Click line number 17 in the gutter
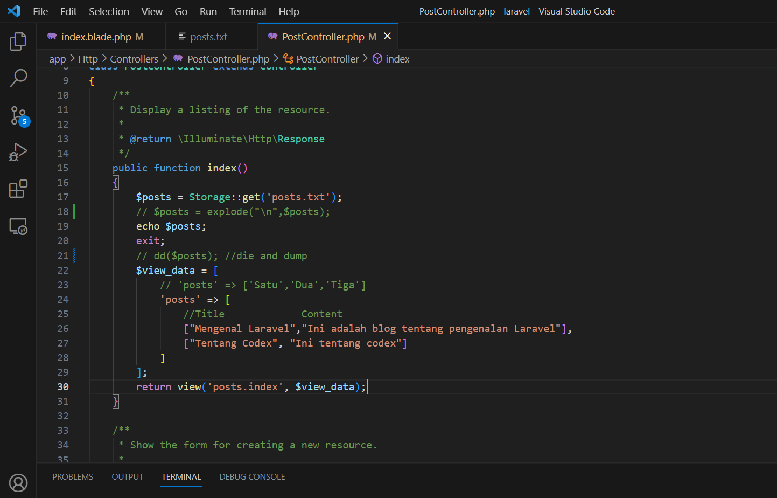Screen dimensions: 777x498 [x=63, y=197]
